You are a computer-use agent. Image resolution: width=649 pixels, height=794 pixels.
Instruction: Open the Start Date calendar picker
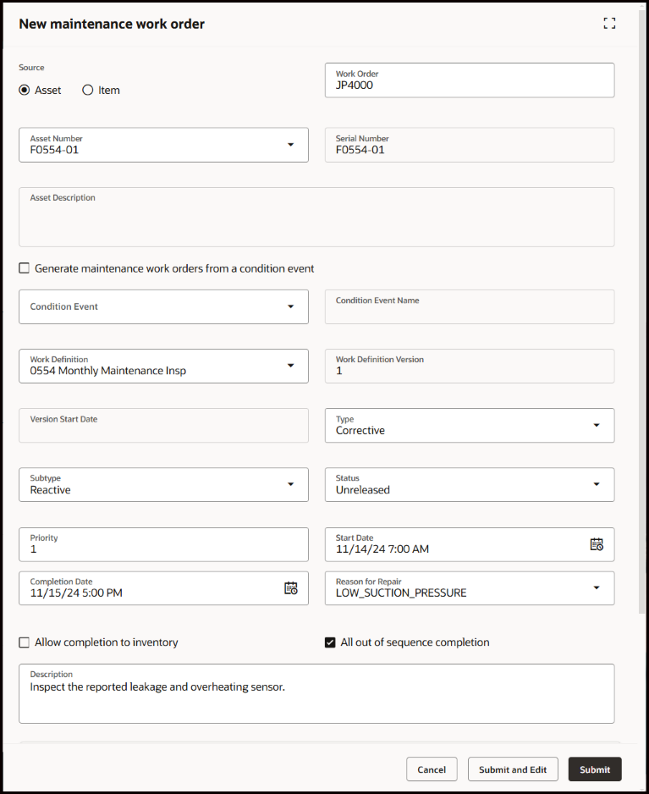point(597,544)
